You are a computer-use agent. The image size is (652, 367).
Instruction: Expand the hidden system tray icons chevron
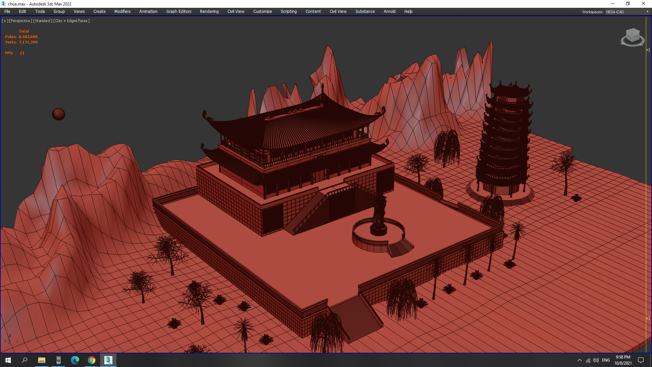[x=579, y=360]
